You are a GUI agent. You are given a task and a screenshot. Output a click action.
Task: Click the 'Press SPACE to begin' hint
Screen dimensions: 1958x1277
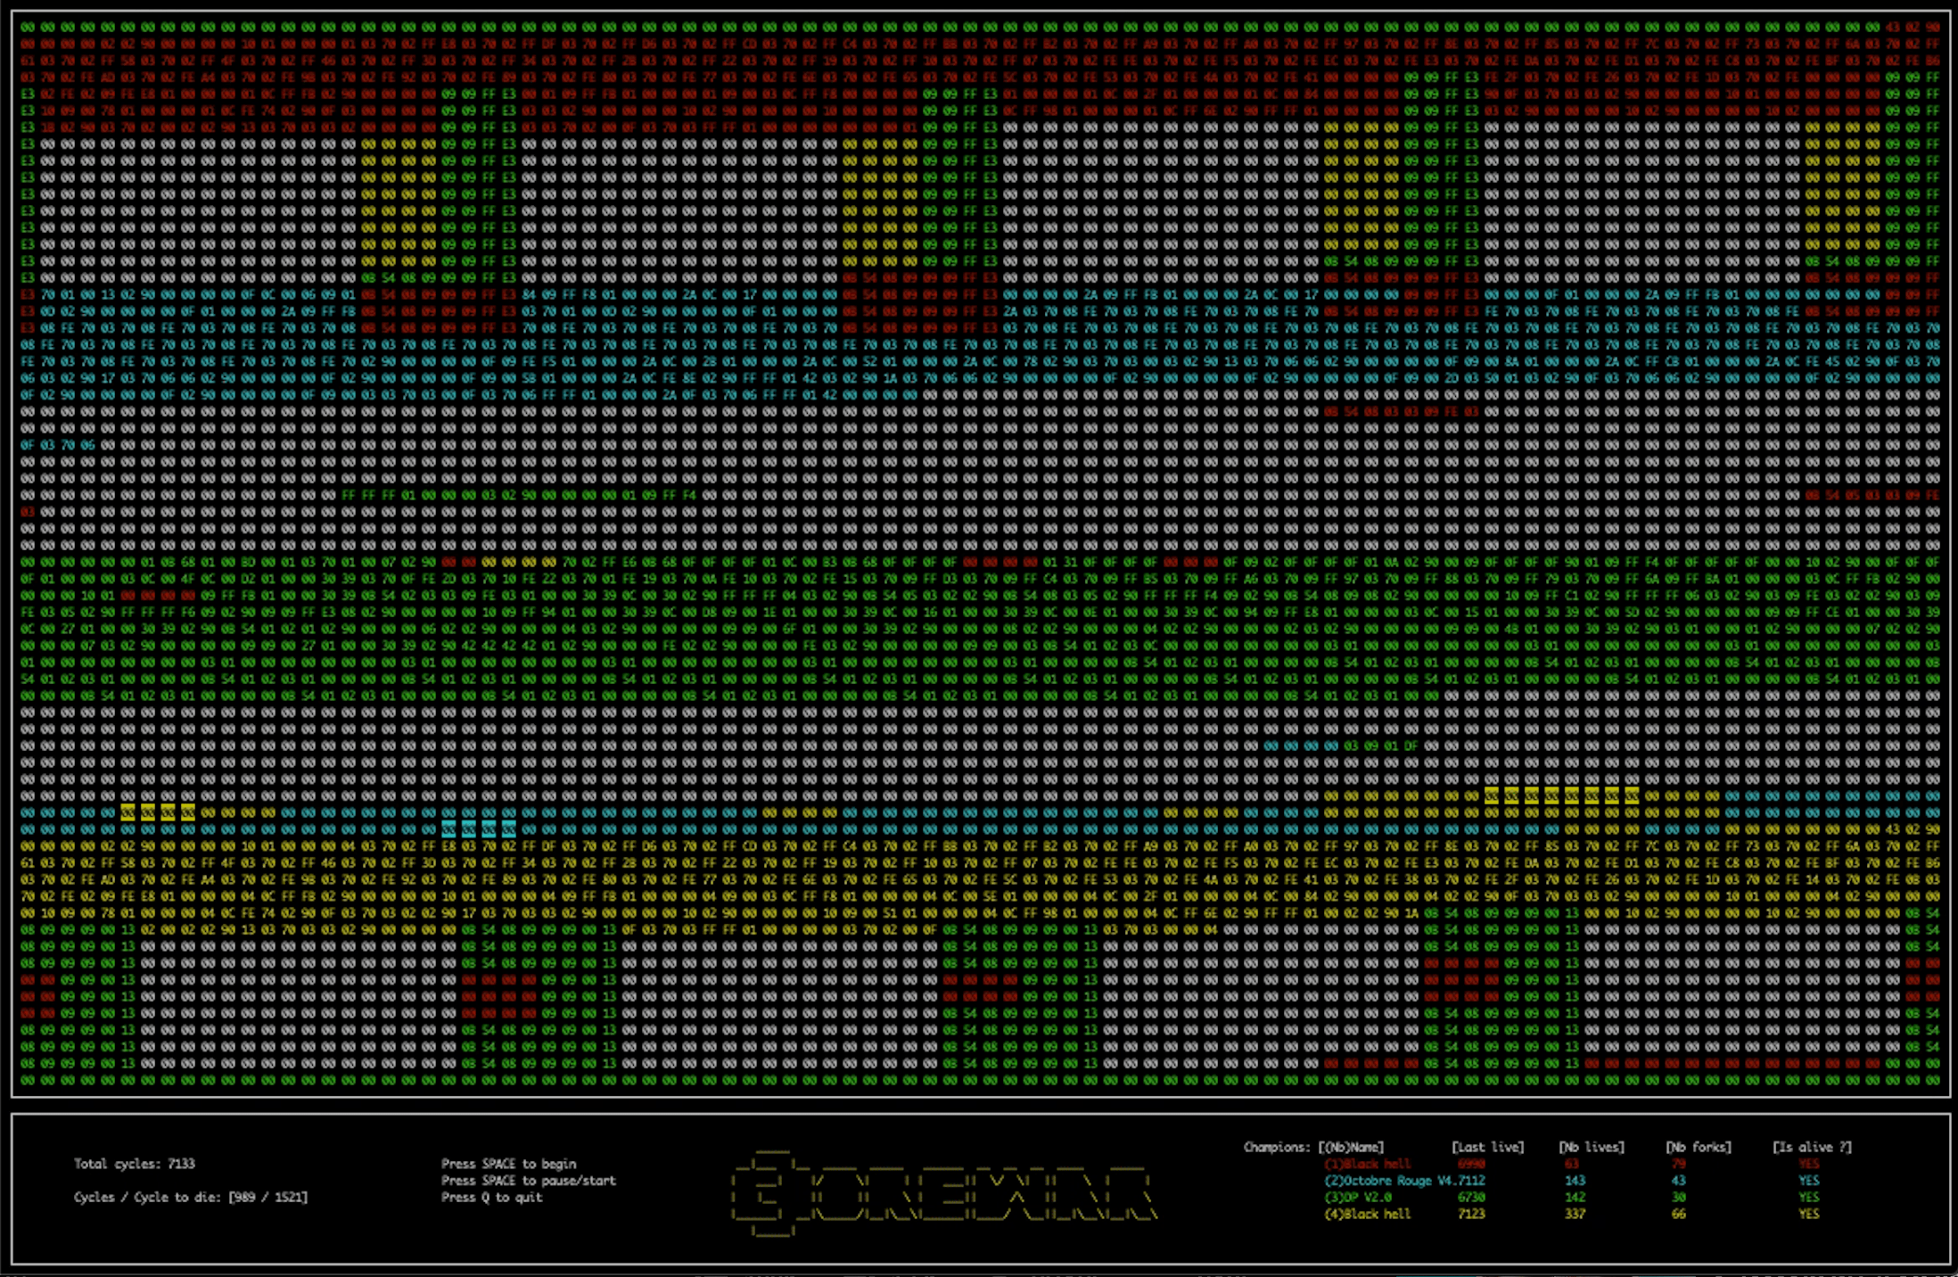click(508, 1164)
